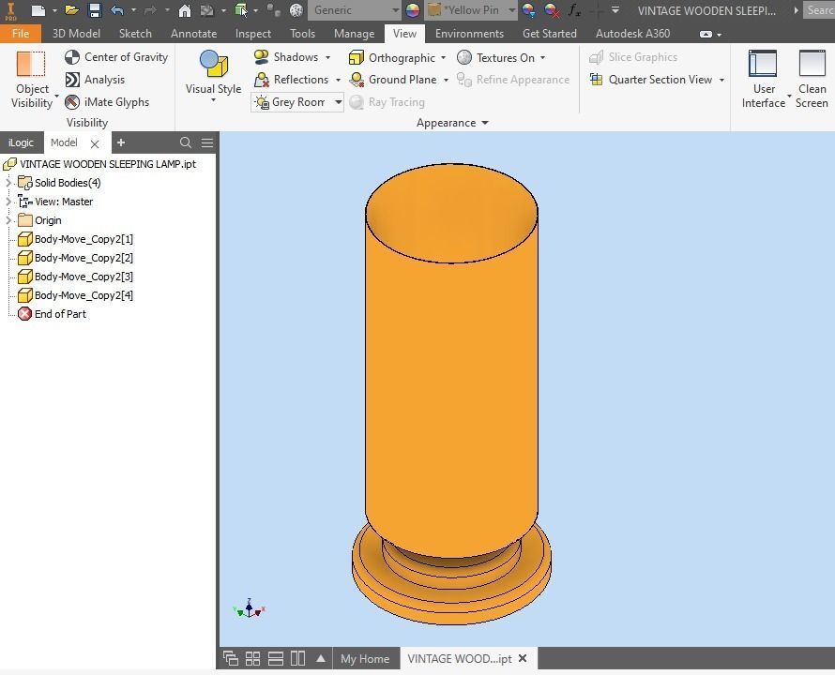Toggle Center of Gravity display

coord(116,57)
